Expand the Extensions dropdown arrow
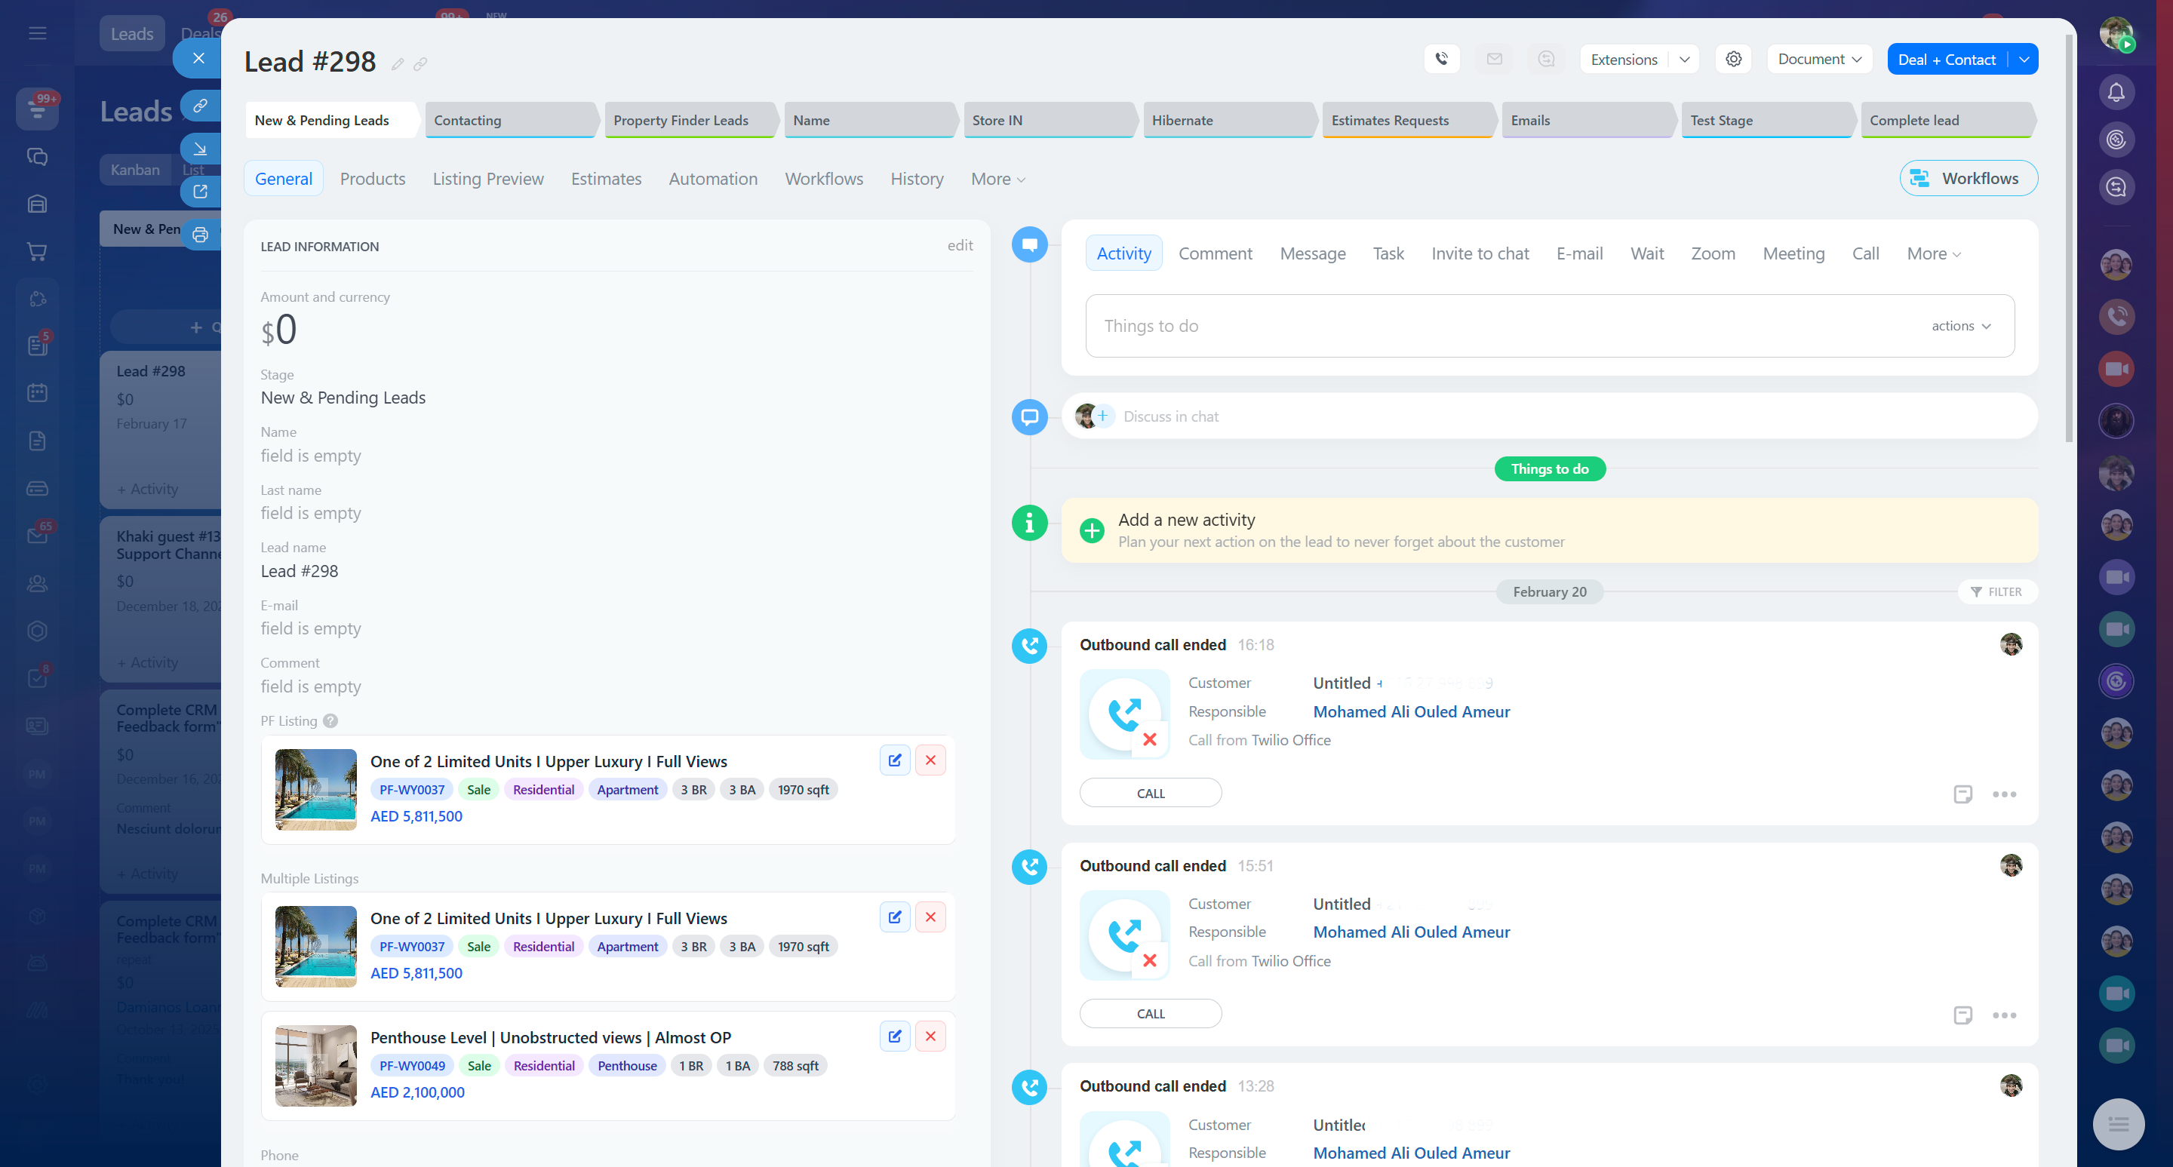2173x1167 pixels. pos(1684,60)
